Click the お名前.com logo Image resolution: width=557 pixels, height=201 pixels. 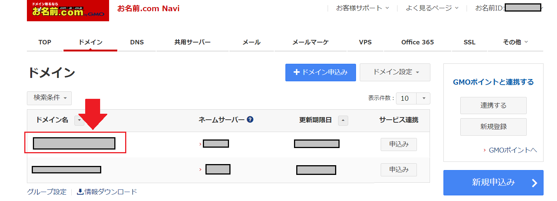coord(68,10)
